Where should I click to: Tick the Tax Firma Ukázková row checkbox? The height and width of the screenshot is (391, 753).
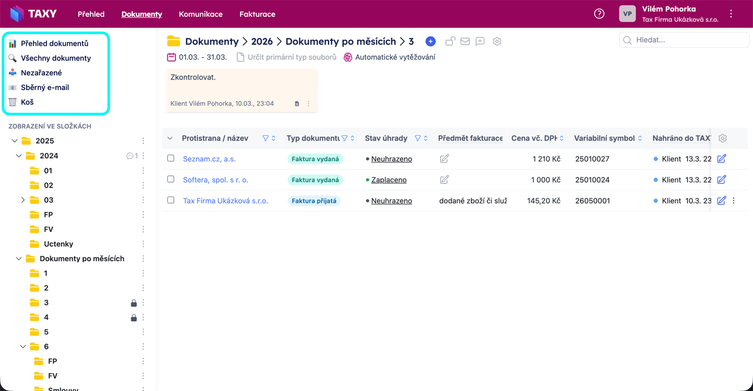coord(170,200)
